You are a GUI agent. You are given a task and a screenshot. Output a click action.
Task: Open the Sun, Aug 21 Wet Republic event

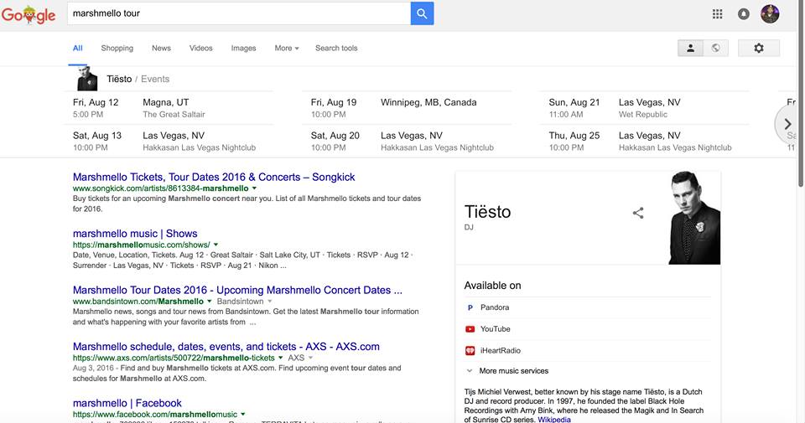pyautogui.click(x=647, y=108)
